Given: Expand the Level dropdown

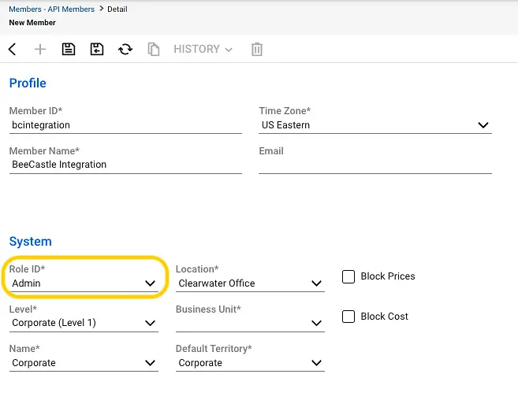Looking at the screenshot, I should coord(84,323).
